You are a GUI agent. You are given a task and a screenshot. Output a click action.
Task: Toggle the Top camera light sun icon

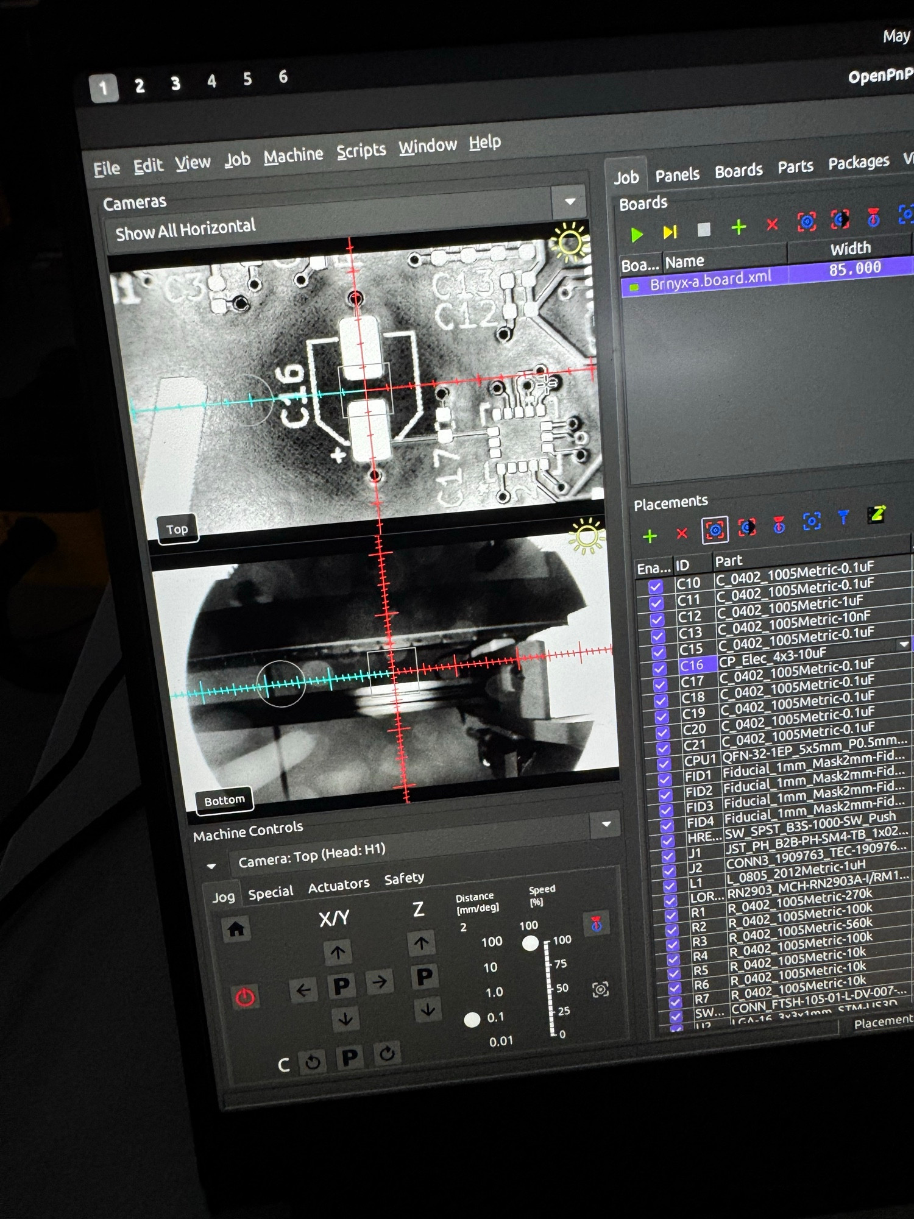[x=570, y=242]
